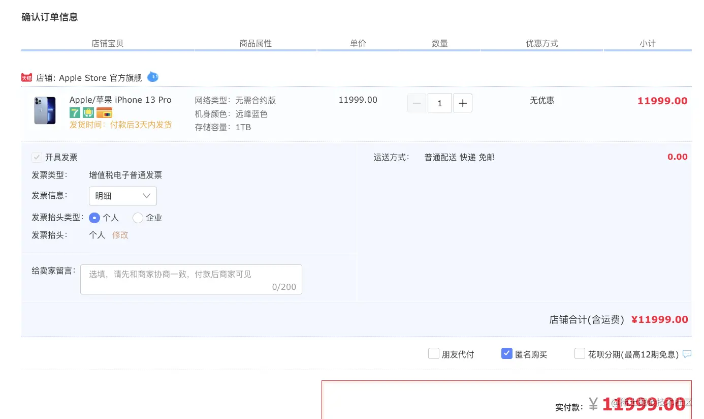Click the shipping fee 0.00 value
The image size is (704, 419).
coord(678,157)
